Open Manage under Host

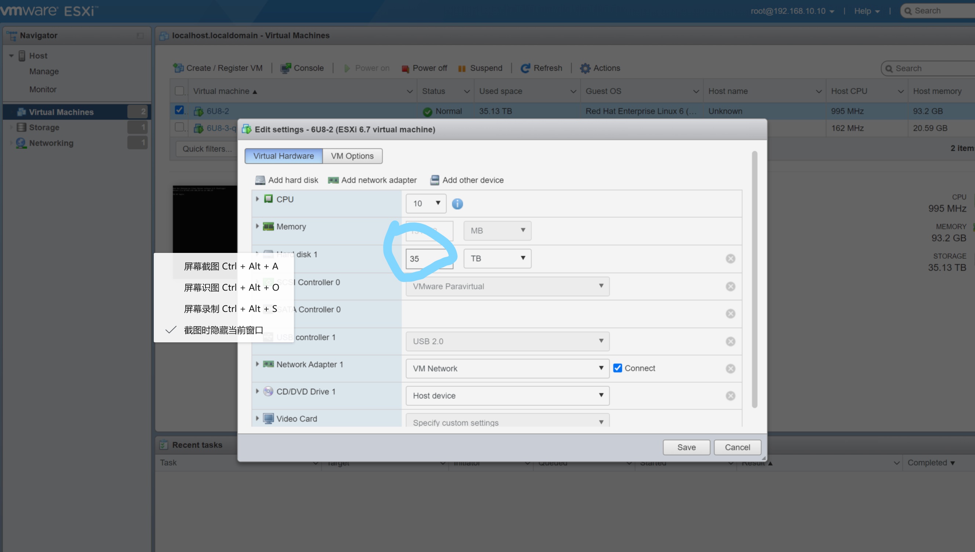click(44, 71)
